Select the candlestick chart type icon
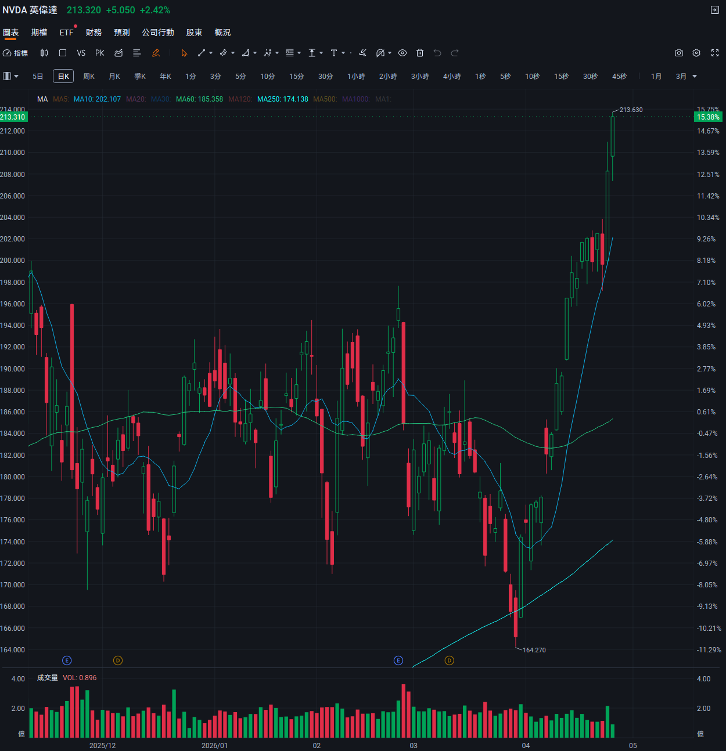This screenshot has width=726, height=751. click(44, 53)
